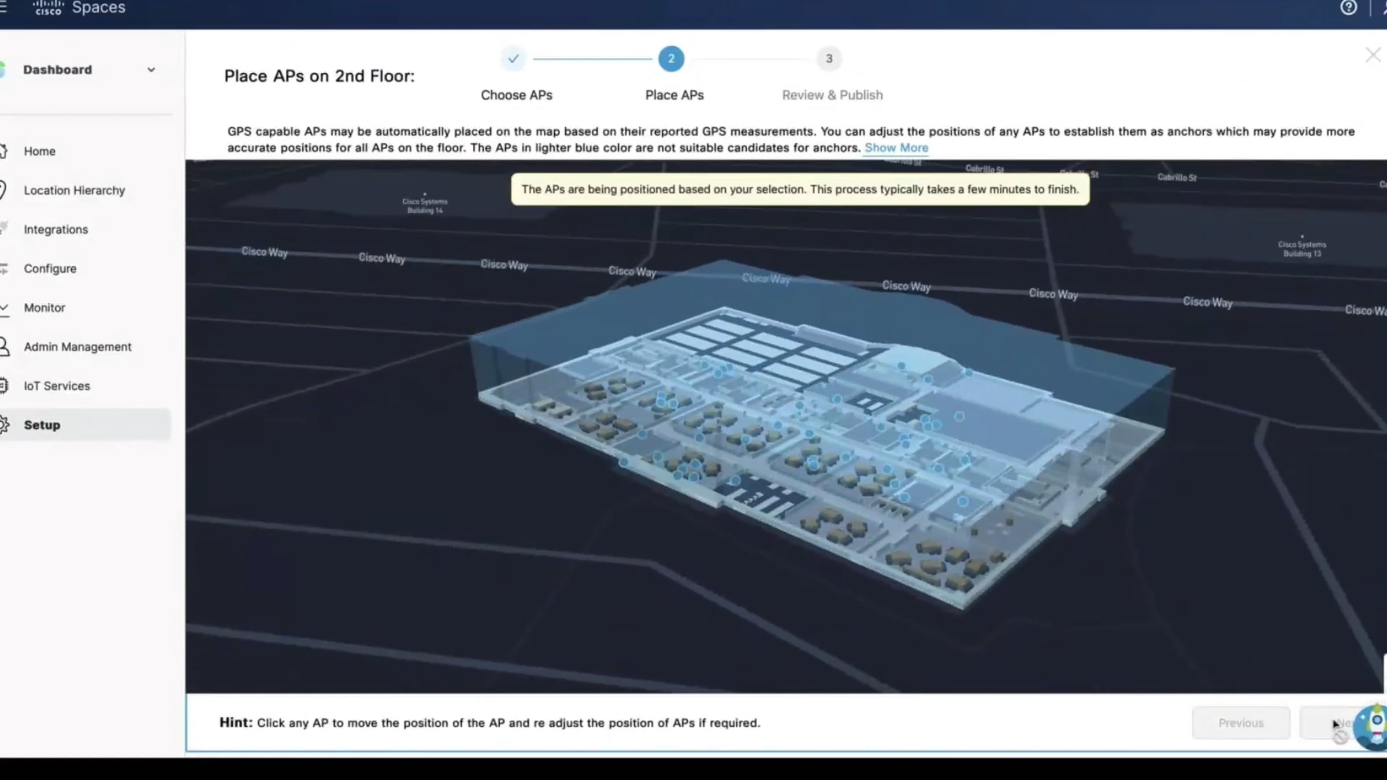Expand the Dashboard dropdown chevron

tap(151, 70)
